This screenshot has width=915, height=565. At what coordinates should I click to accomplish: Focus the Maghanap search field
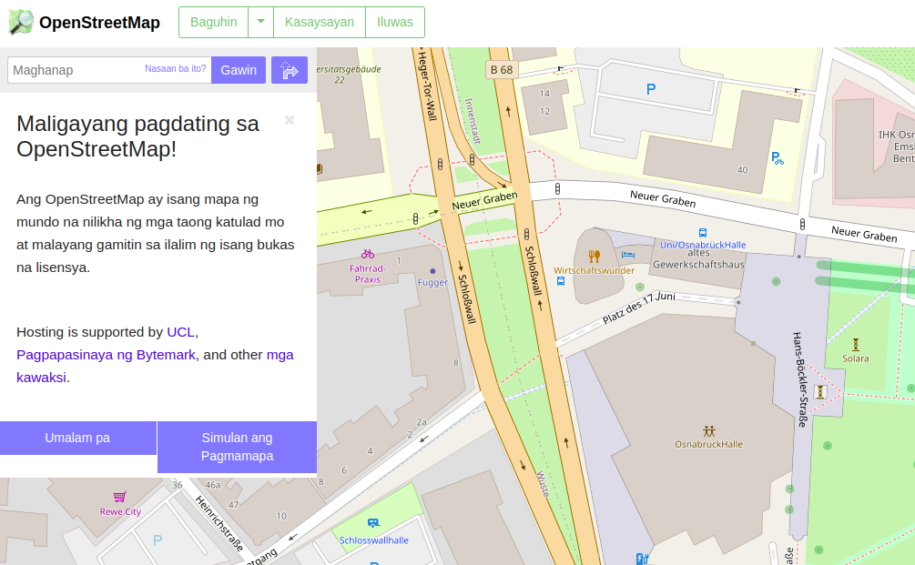pos(109,70)
